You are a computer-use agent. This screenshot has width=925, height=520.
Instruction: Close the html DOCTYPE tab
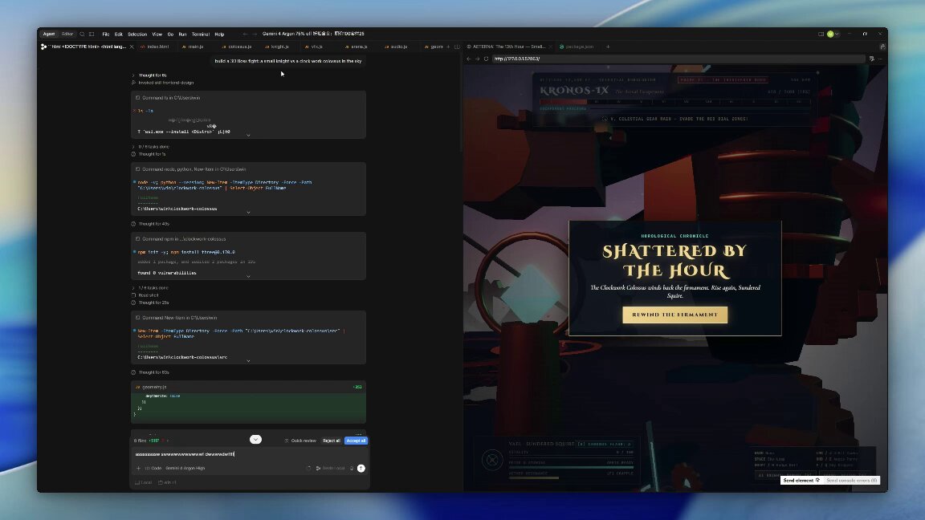(x=132, y=47)
